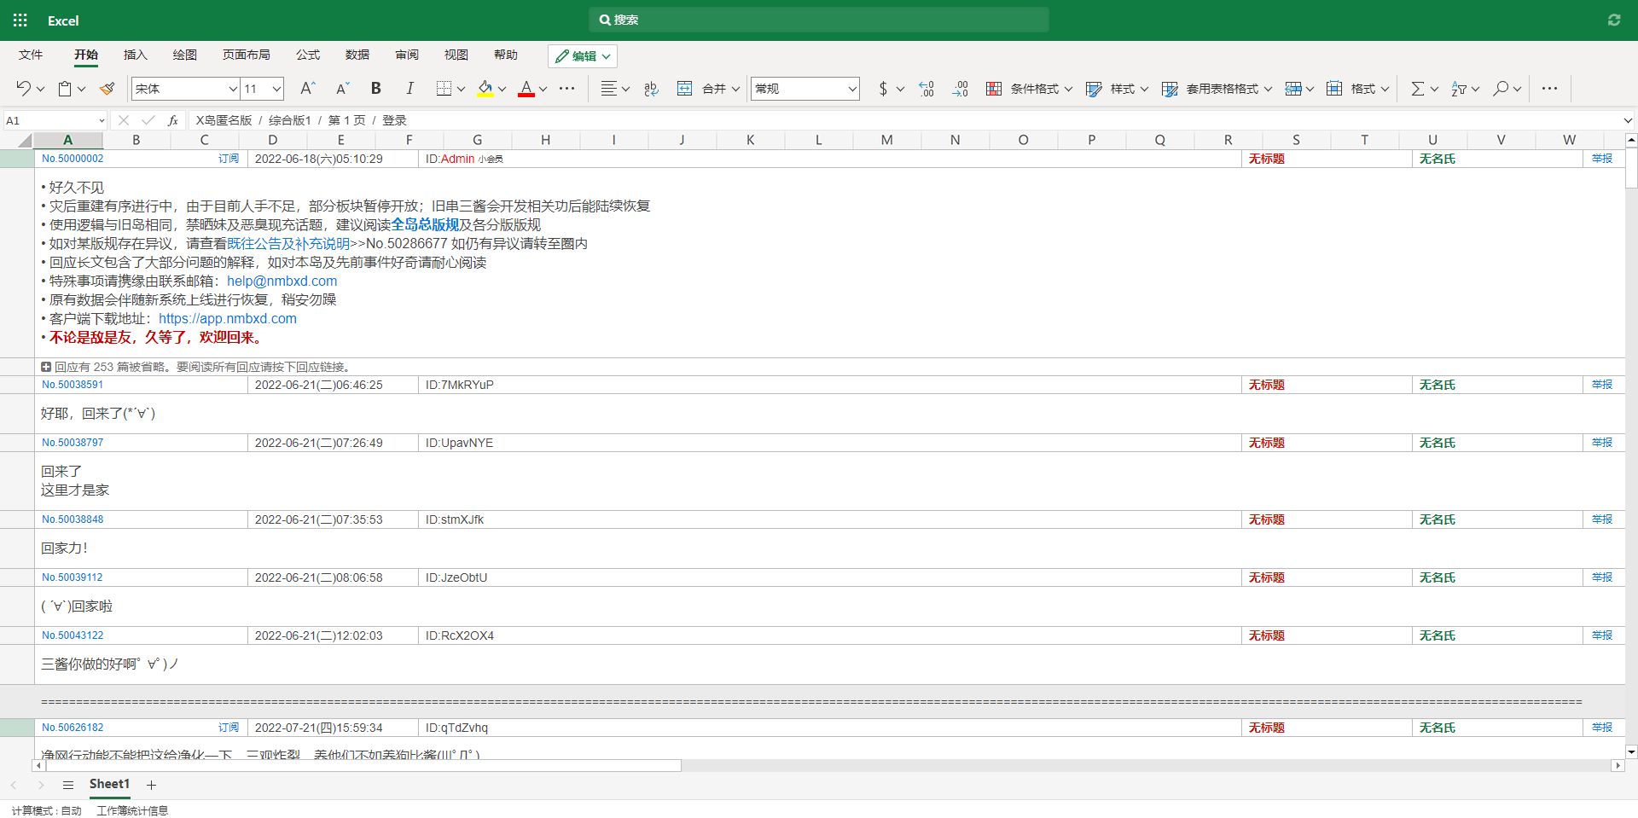The image size is (1638, 818).
Task: Expand the font size 11 dropdown
Action: pos(276,89)
